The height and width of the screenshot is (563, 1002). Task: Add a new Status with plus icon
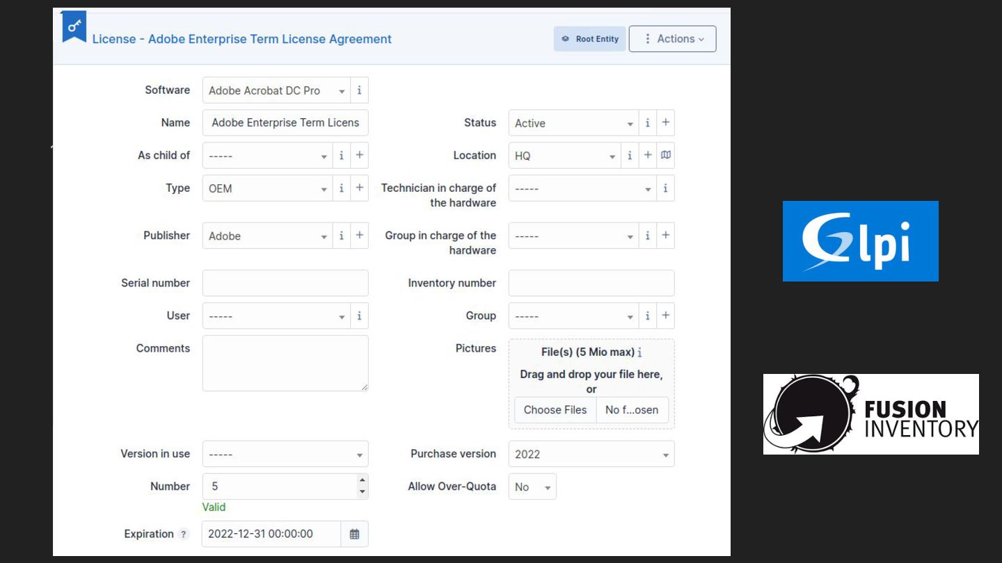pyautogui.click(x=665, y=123)
